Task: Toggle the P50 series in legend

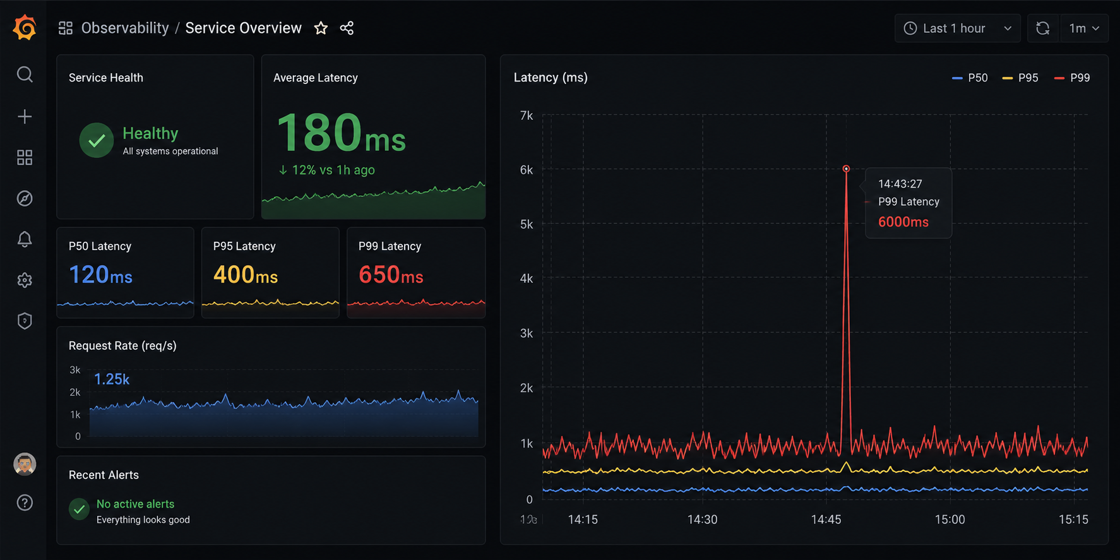Action: [x=970, y=78]
